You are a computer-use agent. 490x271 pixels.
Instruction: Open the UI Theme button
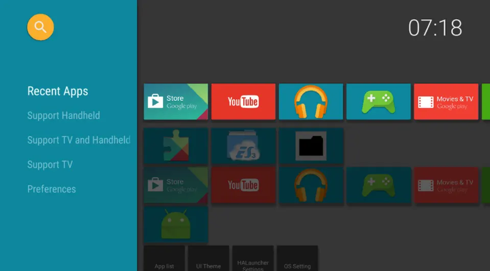click(x=208, y=258)
